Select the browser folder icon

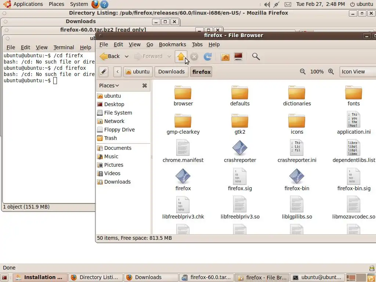(183, 92)
